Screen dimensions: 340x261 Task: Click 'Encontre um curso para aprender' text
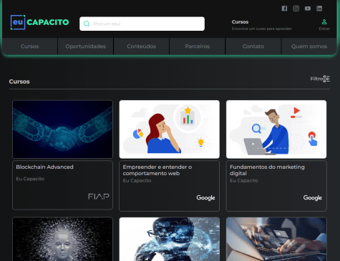[x=261, y=29]
